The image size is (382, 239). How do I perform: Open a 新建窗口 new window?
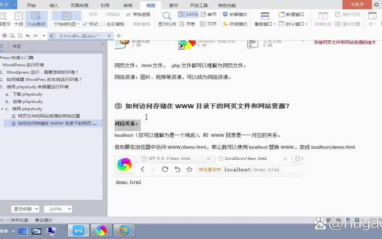(291, 15)
